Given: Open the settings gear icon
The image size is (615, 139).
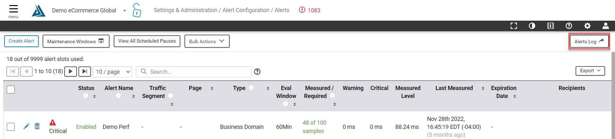Looking at the screenshot, I should coord(587,26).
